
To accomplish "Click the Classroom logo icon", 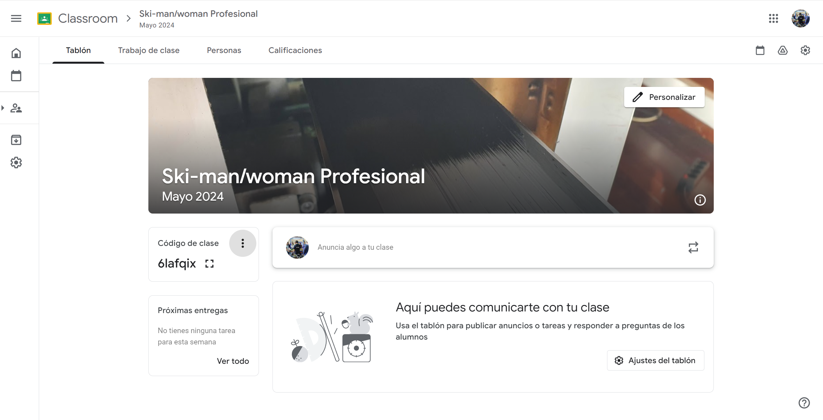I will 45,18.
